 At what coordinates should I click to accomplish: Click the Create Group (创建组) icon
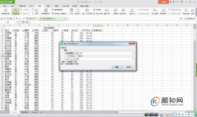(116, 11)
